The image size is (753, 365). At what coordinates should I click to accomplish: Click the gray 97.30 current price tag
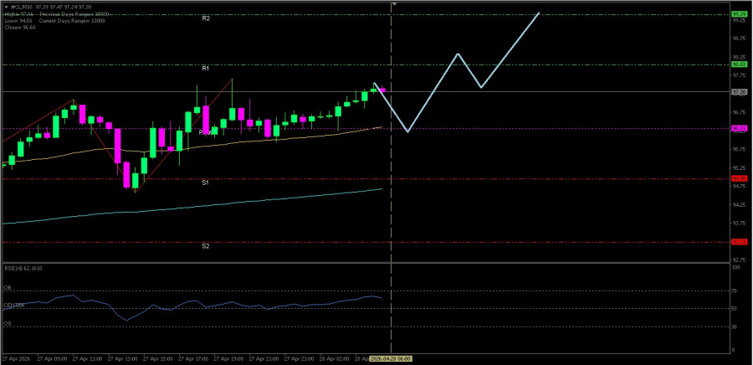(x=739, y=92)
